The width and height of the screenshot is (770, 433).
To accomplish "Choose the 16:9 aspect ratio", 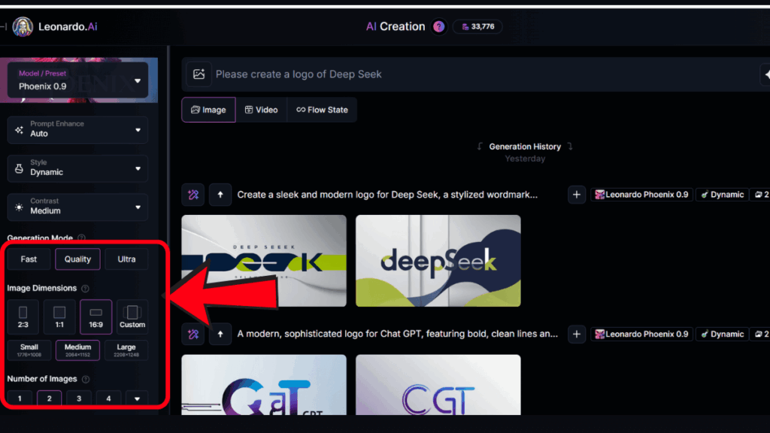I will tap(95, 316).
